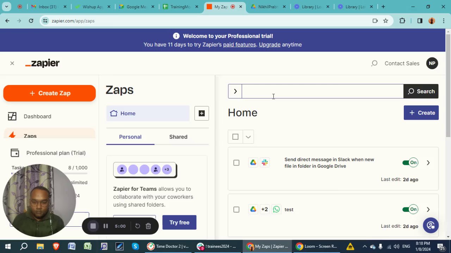Click the Professional plan billing icon
This screenshot has width=451, height=253.
[14, 153]
